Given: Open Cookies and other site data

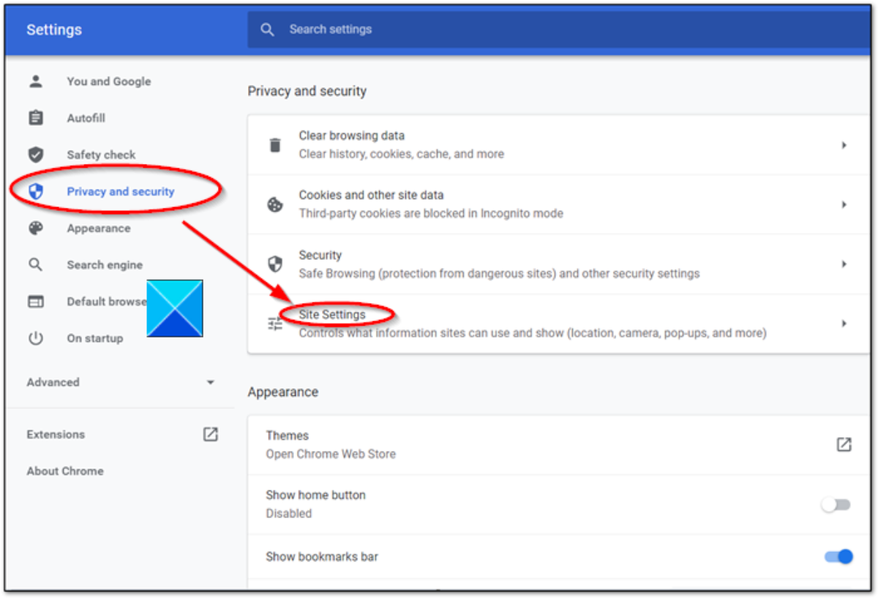Looking at the screenshot, I should [556, 204].
